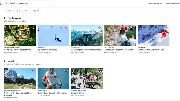Click the 95 CHF pro Person price

(77, 95)
